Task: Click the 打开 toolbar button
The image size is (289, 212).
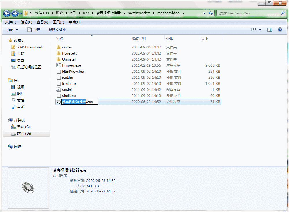Action: 34,30
